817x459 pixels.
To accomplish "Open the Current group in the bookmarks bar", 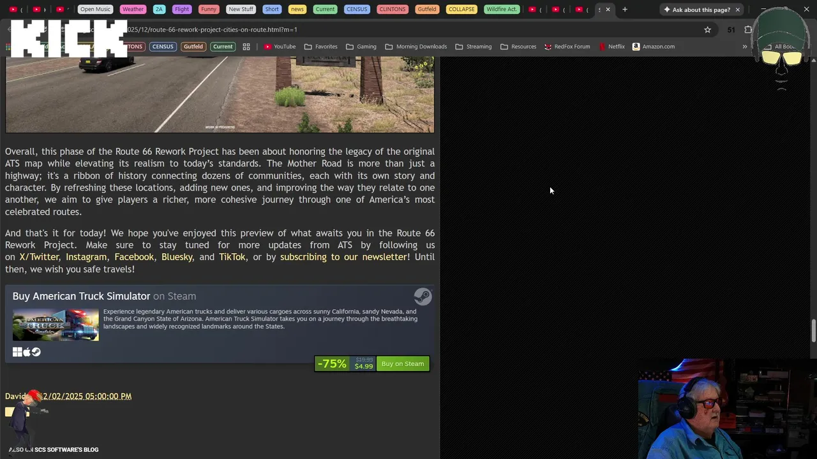I will 223,47.
